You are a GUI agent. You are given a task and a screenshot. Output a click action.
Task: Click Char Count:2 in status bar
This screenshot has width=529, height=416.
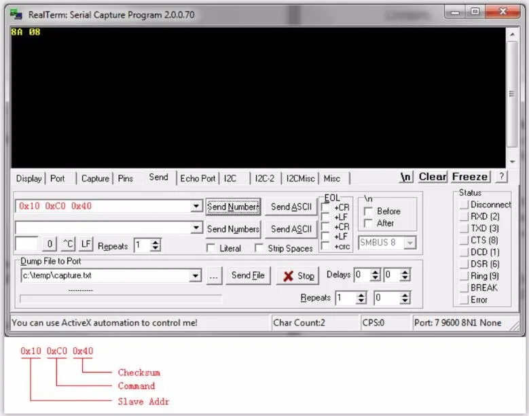(299, 323)
